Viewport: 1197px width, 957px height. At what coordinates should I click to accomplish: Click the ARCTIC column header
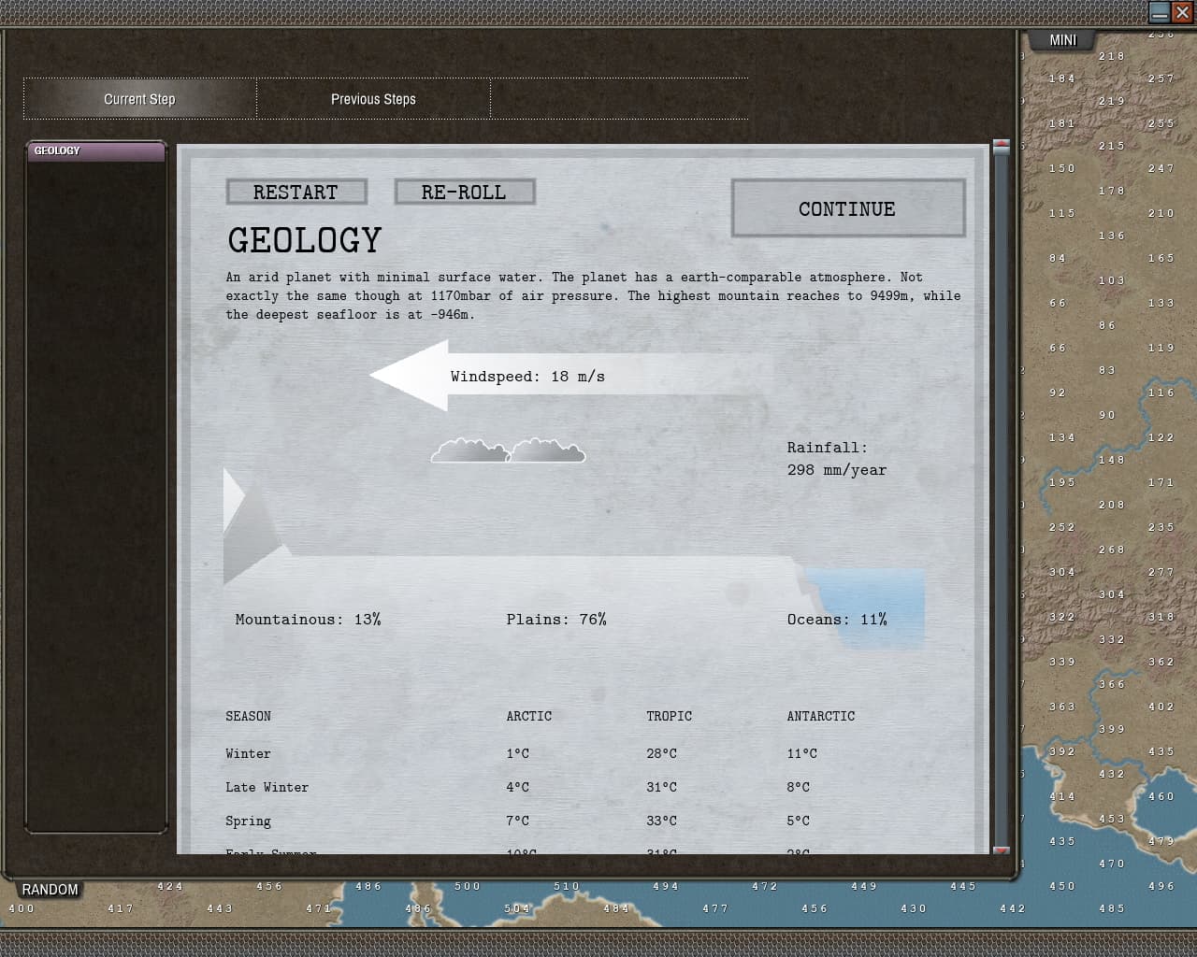point(529,717)
